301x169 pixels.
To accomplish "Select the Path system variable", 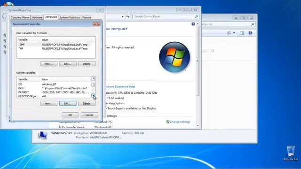I will 54,88.
